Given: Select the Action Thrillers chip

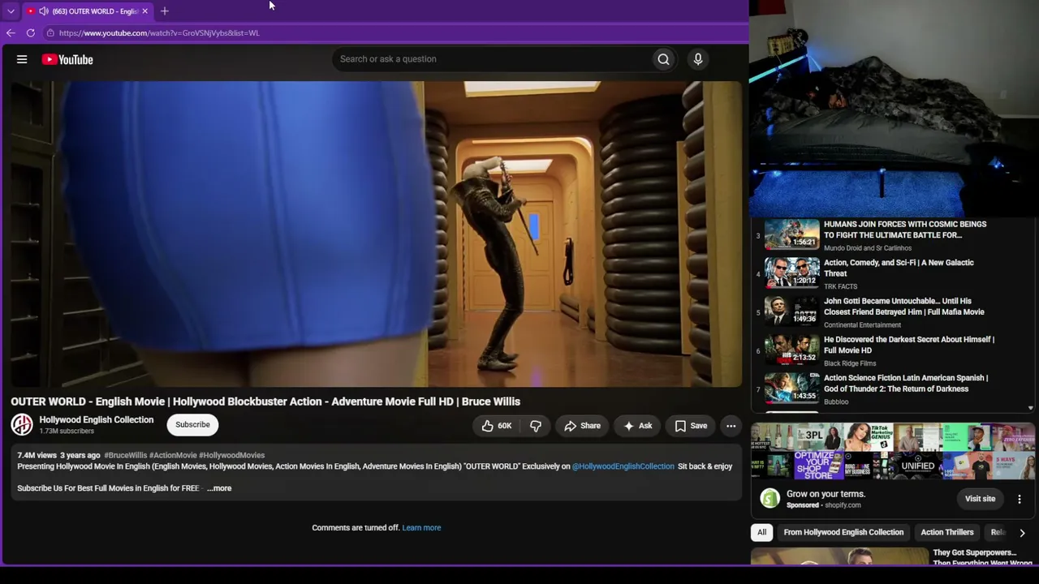Looking at the screenshot, I should [x=946, y=532].
